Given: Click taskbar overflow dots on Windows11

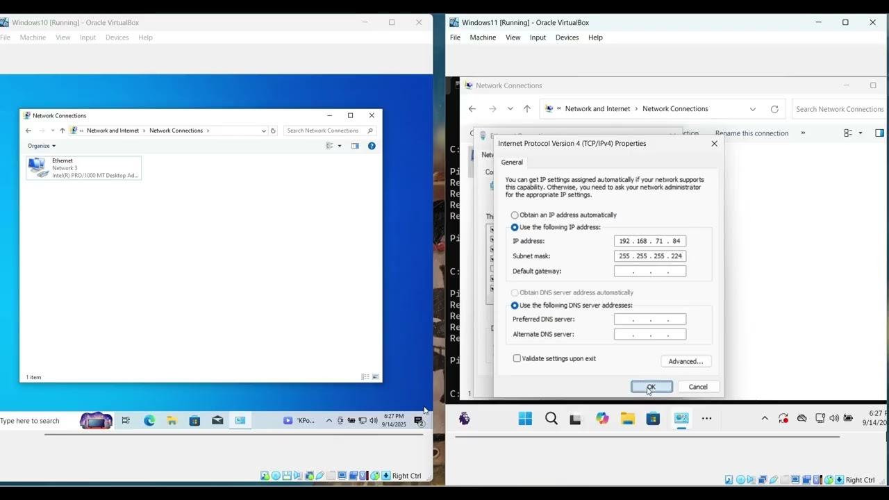Looking at the screenshot, I should coord(706,419).
